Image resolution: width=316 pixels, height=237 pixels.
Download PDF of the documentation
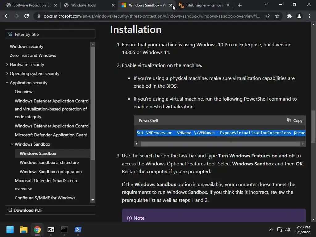pyautogui.click(x=25, y=210)
